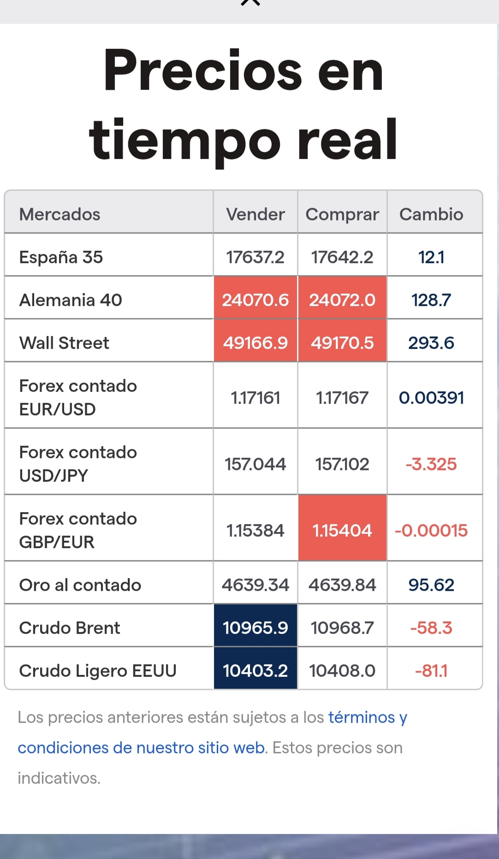The height and width of the screenshot is (859, 499).
Task: Click Crudo Ligero EEUU sell price 10403.2
Action: click(255, 671)
